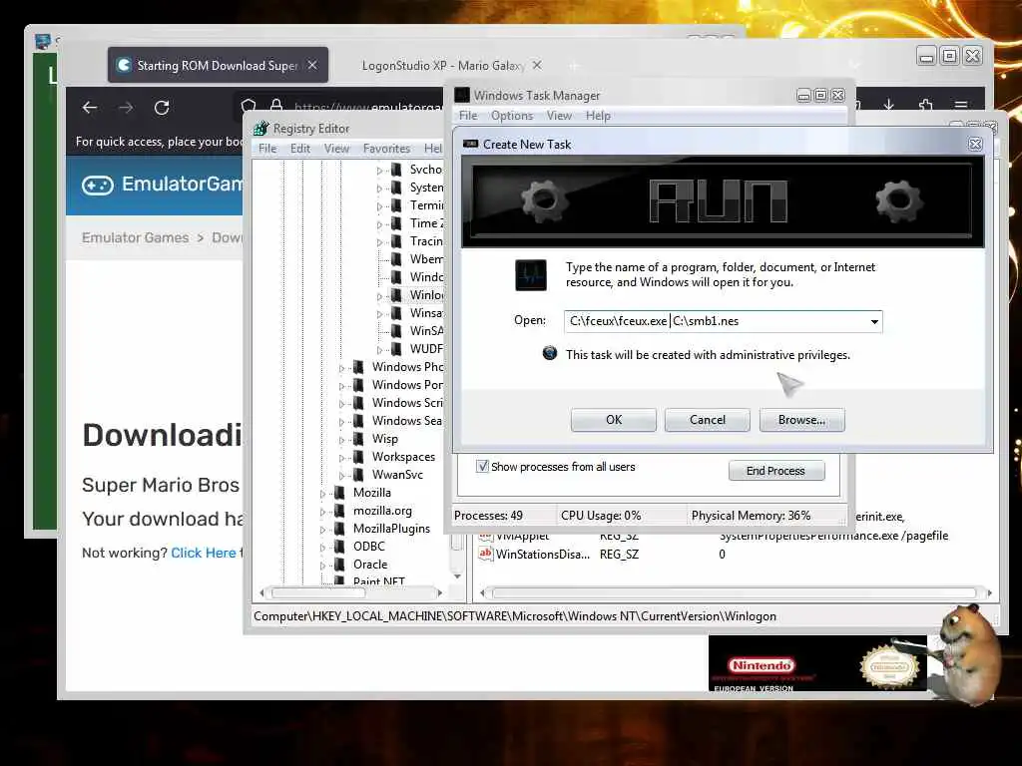Click the EmulatorGames gamepad logo
Image resolution: width=1022 pixels, height=766 pixels.
click(98, 186)
